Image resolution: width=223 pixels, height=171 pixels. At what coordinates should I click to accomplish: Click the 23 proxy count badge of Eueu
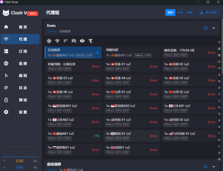pos(206,28)
